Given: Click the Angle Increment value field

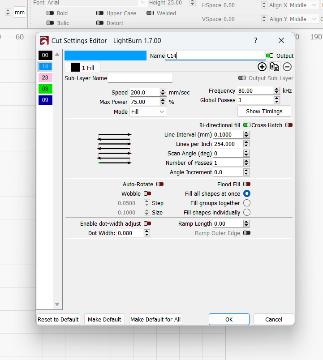Looking at the screenshot, I should tap(228, 172).
